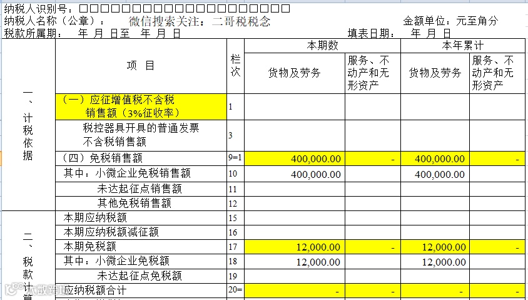Image resolution: width=528 pixels, height=300 pixels.
Task: Select the 其中:小微企业免税销售额 label
Action: 141,173
